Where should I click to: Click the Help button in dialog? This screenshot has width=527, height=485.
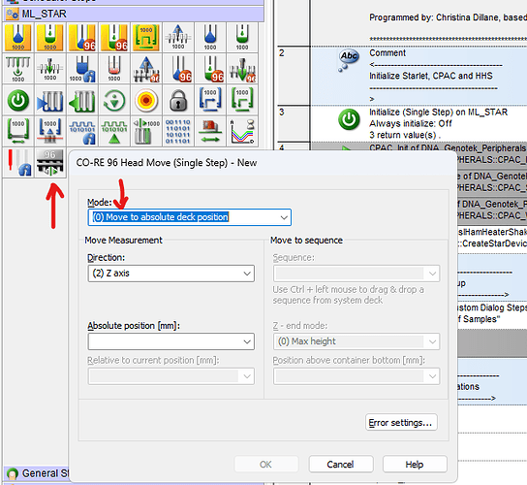pos(415,465)
